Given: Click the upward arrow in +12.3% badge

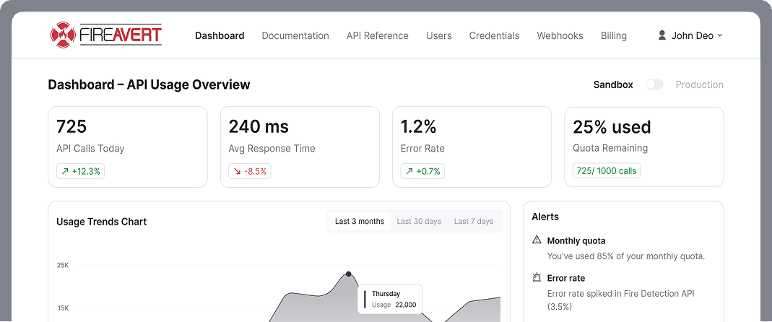Looking at the screenshot, I should point(65,171).
